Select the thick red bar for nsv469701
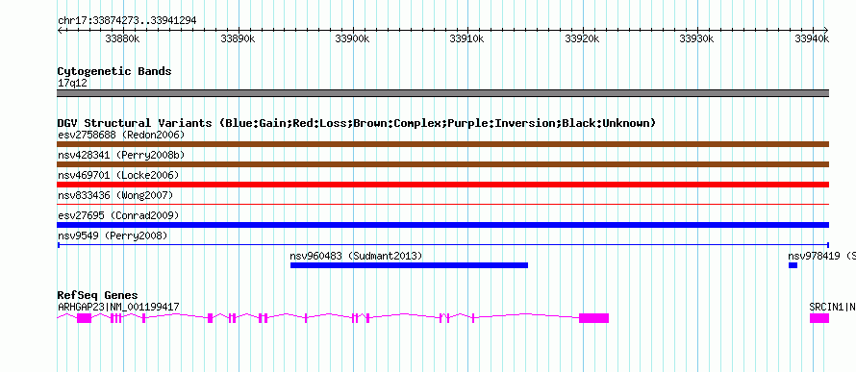The height and width of the screenshot is (372, 856). click(x=443, y=185)
